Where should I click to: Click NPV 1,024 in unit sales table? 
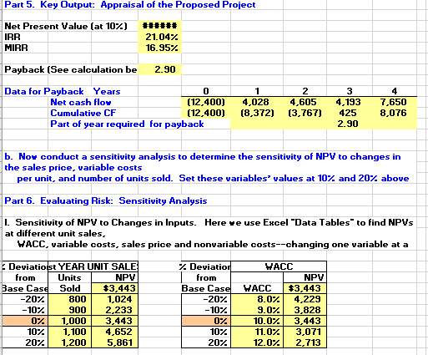point(114,299)
